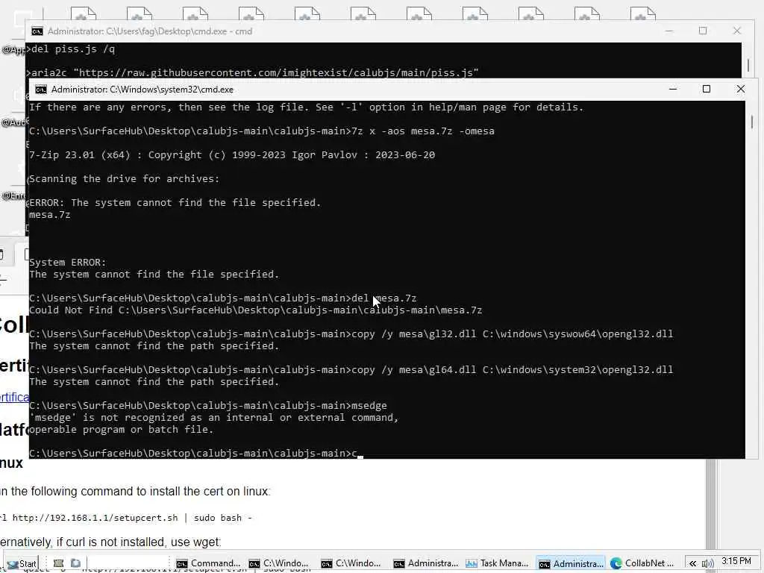This screenshot has width=764, height=573.
Task: Click the '7z x -aos mesa.7z -omesa' command line
Action: click(x=262, y=131)
